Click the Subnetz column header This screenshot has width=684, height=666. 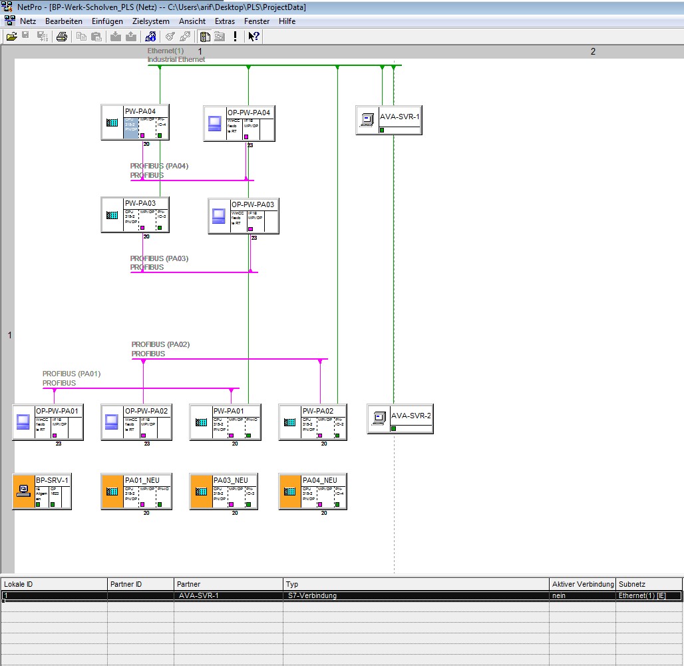click(x=649, y=584)
